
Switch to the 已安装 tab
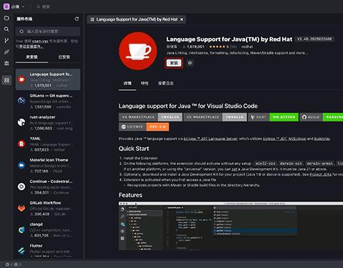[64, 57]
